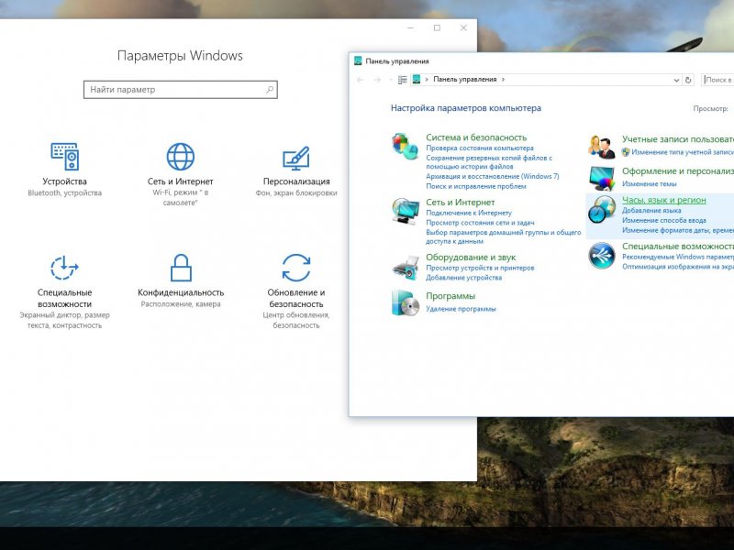The height and width of the screenshot is (550, 734).
Task: Click the Просмотр: label in Панель управления
Action: [x=710, y=108]
